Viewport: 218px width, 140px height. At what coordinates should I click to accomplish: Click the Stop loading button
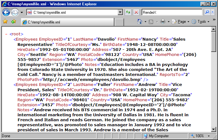tap(136, 12)
